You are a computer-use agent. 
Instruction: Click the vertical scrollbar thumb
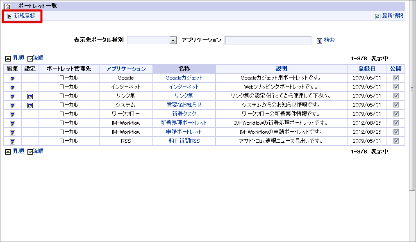click(412, 96)
